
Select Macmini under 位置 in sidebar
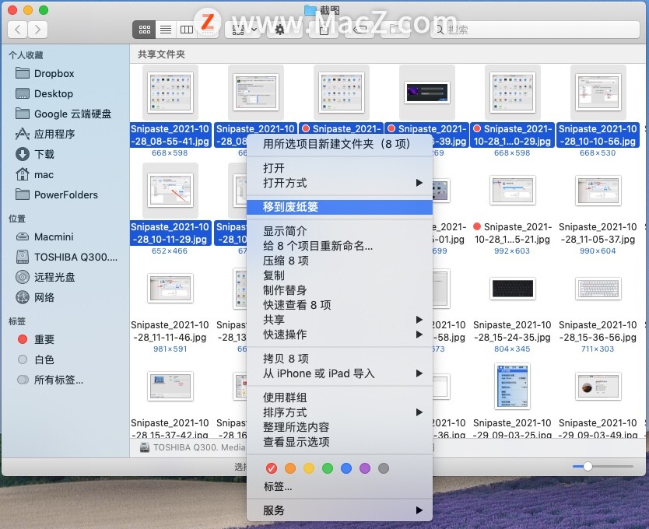tap(54, 236)
